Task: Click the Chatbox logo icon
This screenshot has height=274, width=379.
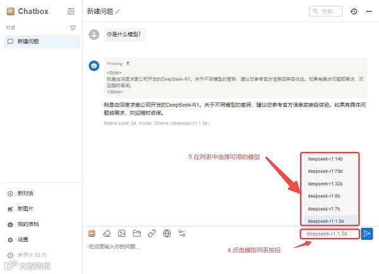Action: point(10,11)
